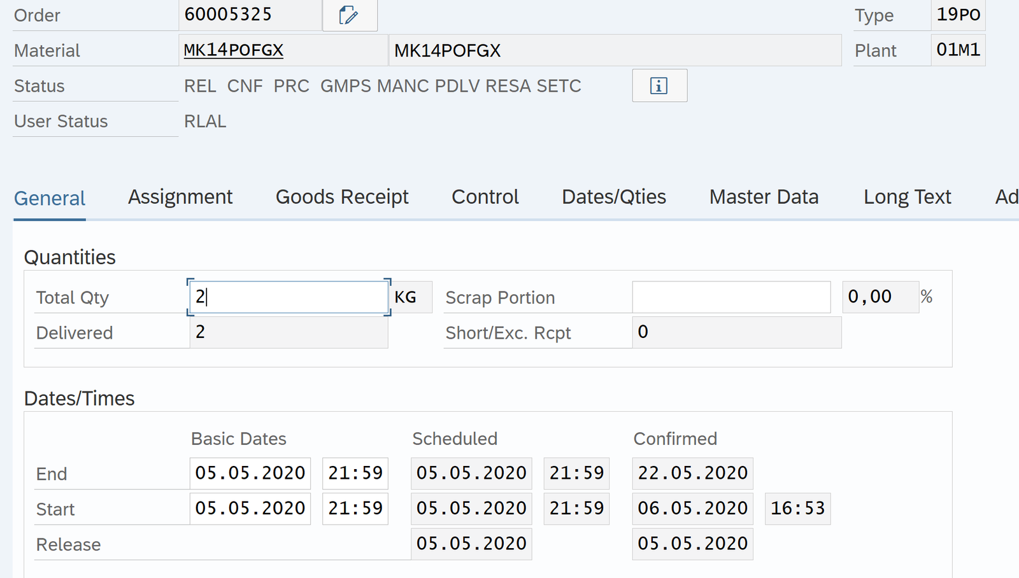Click into the Total Qty field
The width and height of the screenshot is (1019, 578).
click(x=289, y=297)
